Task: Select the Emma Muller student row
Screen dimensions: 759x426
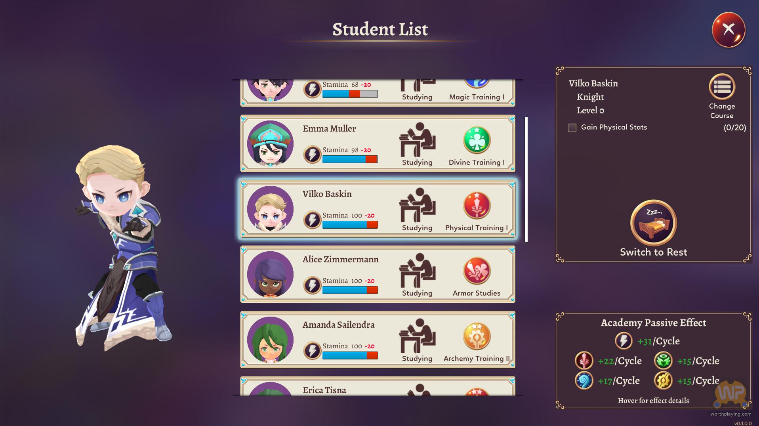Action: point(378,143)
